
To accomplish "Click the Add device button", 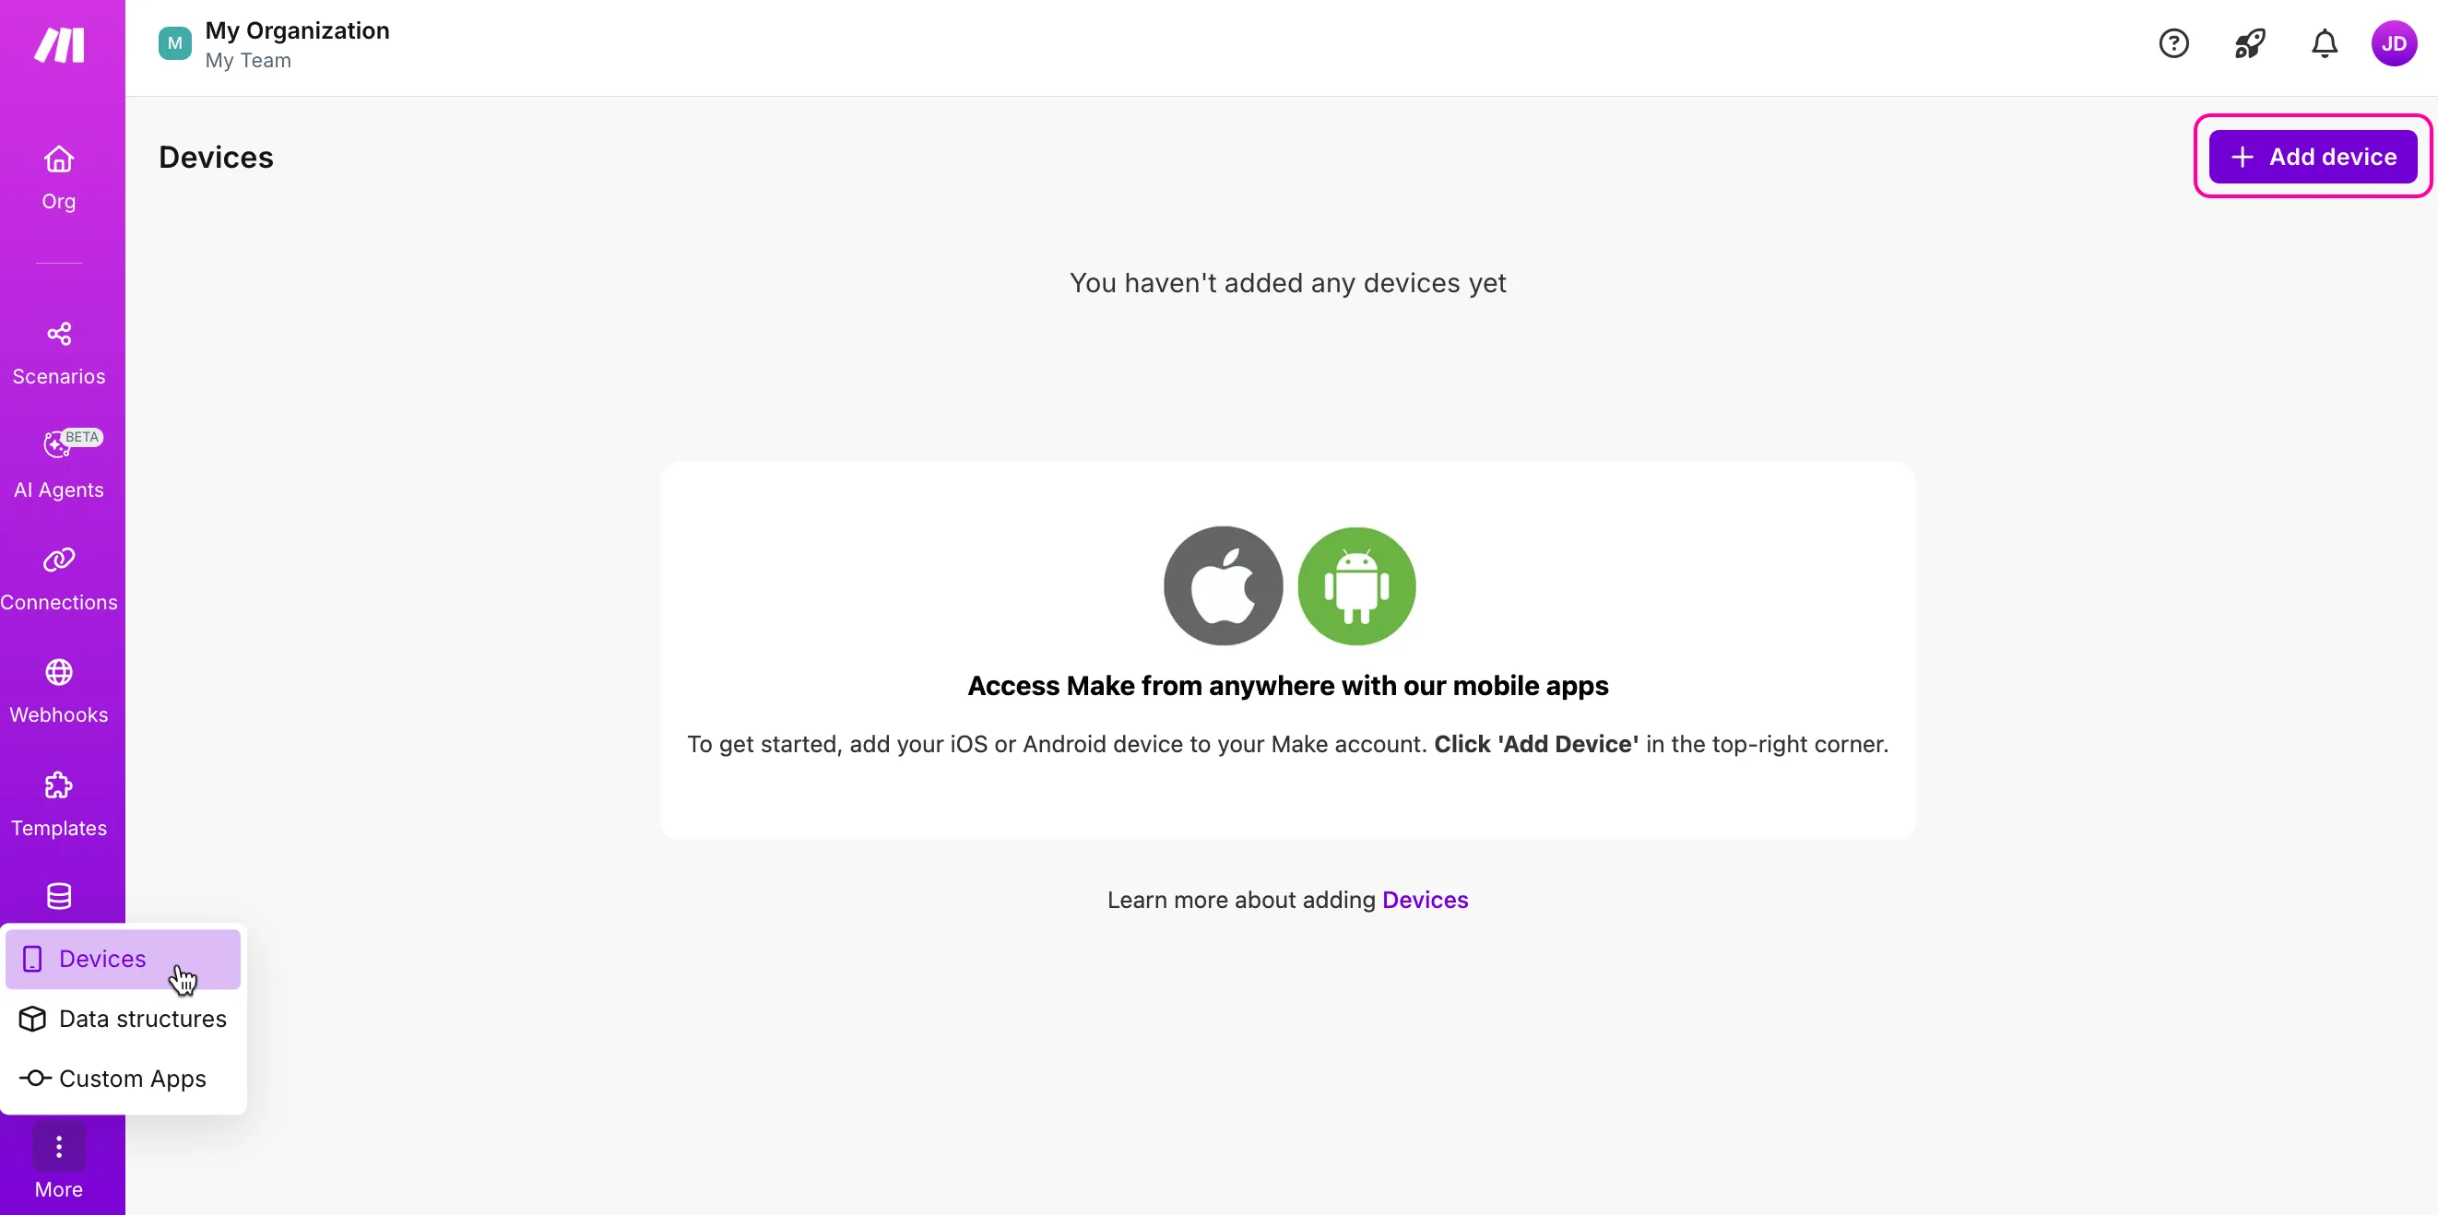I will (x=2312, y=156).
